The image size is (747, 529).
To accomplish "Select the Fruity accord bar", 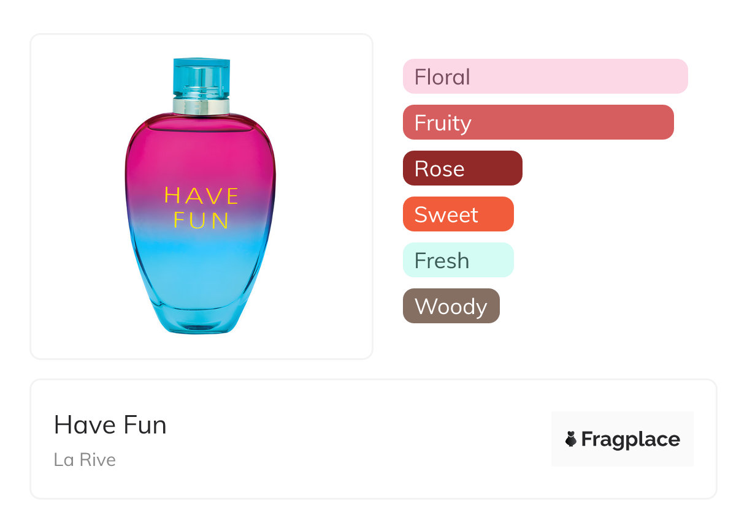I will click(538, 122).
